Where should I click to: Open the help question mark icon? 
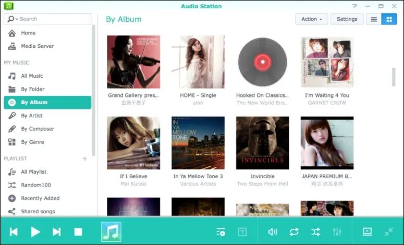coord(355,6)
